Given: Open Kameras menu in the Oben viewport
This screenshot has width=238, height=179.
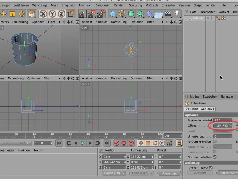Looking at the screenshot, I should pos(101,22).
